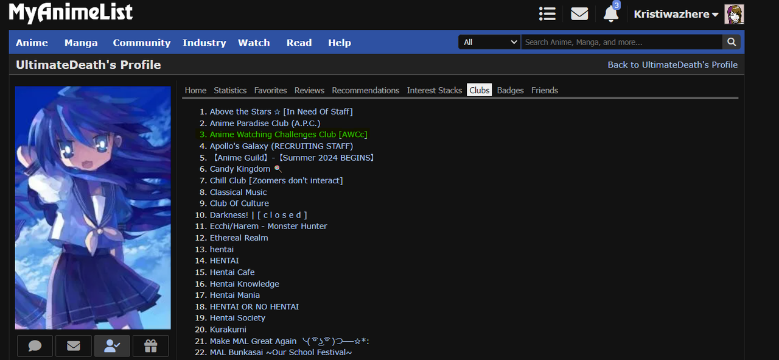Viewport: 779px width, 360px height.
Task: Open the Club Of Culture link
Action: coord(239,203)
